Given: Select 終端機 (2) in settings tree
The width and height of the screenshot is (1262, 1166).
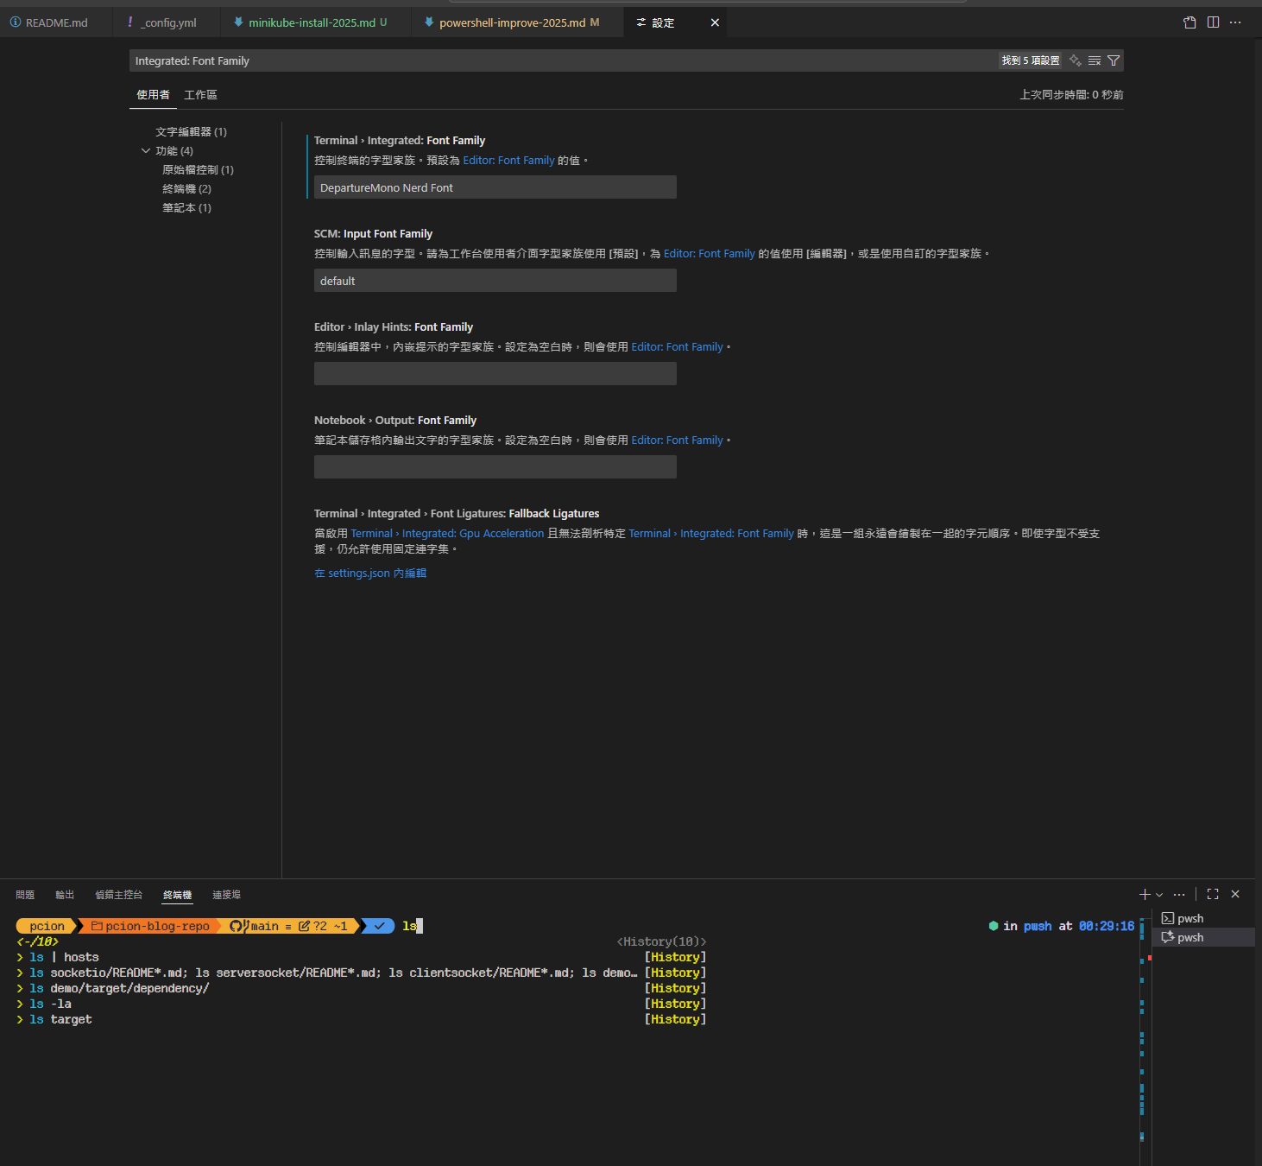Looking at the screenshot, I should pos(186,189).
